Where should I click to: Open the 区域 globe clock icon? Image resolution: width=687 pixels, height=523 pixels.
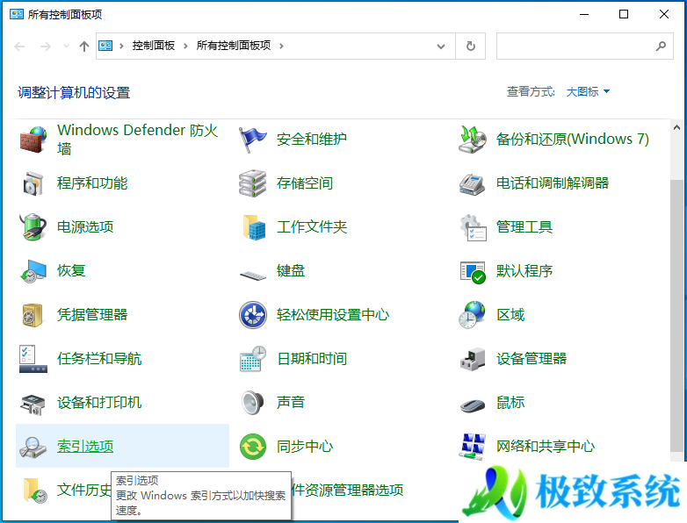pyautogui.click(x=473, y=315)
